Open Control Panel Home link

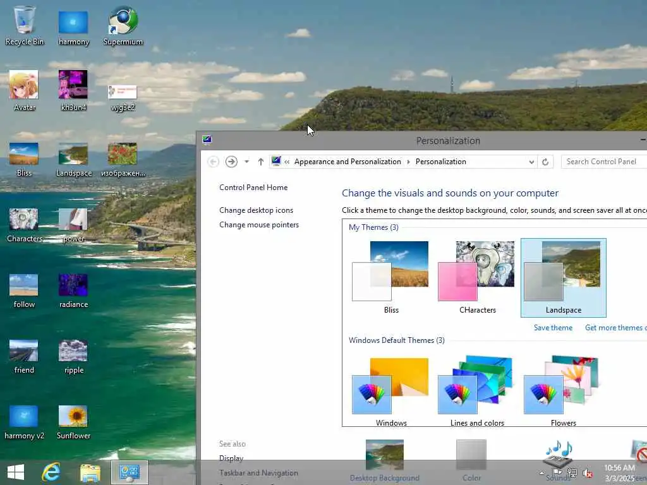(x=253, y=188)
